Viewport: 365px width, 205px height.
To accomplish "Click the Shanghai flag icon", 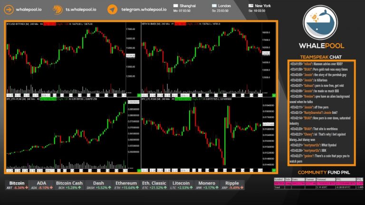I will click(x=175, y=6).
